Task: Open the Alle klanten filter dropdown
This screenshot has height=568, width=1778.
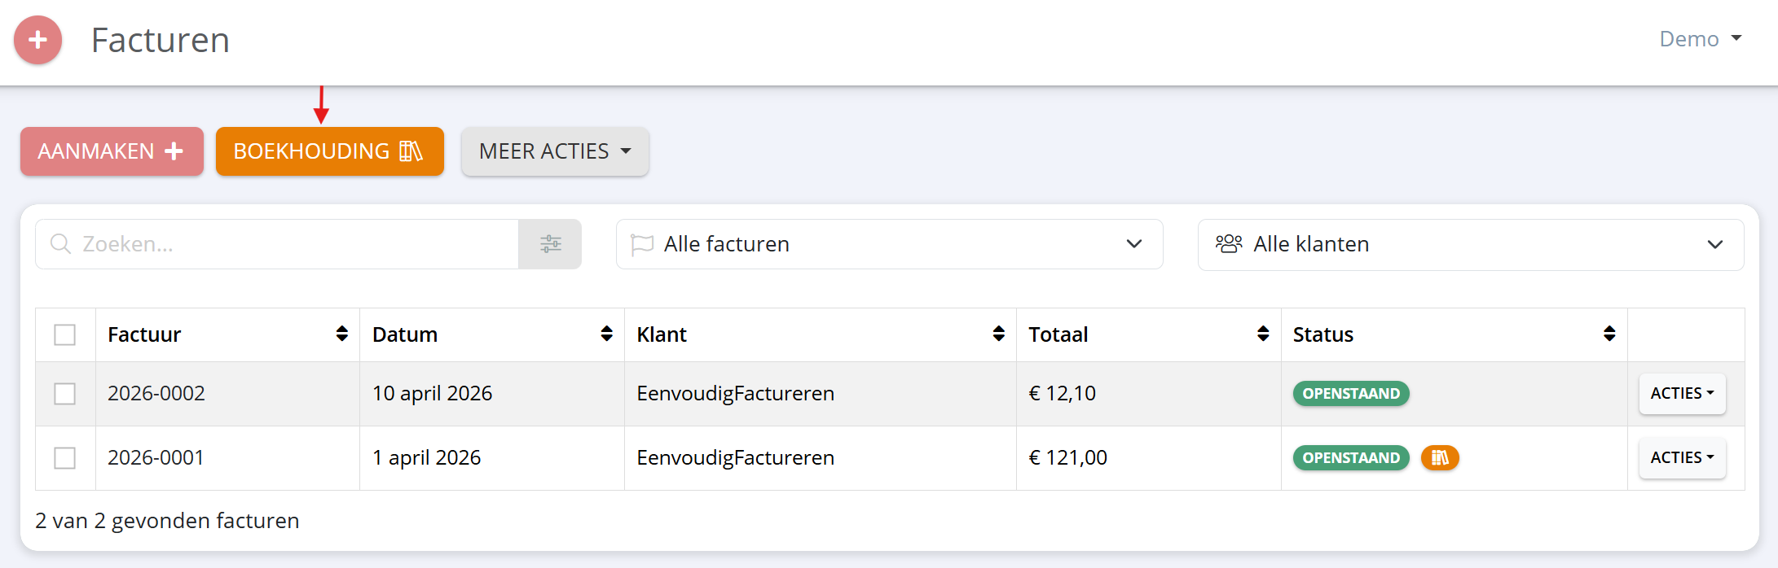Action: pos(1470,245)
